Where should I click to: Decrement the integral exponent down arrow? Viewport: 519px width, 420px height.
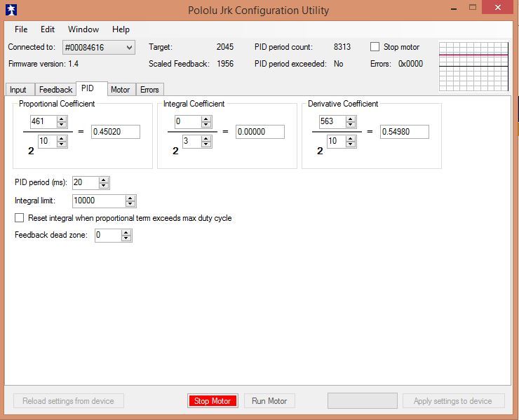pyautogui.click(x=206, y=144)
